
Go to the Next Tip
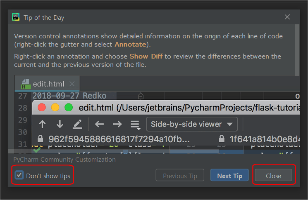(229, 175)
